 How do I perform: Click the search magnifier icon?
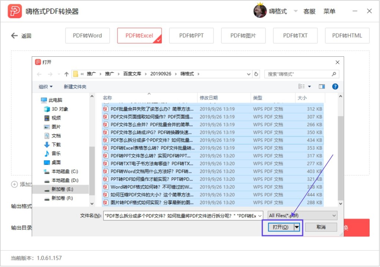(334, 74)
